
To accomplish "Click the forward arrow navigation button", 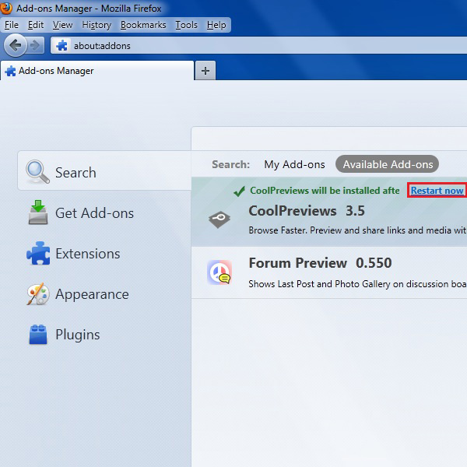I will [36, 45].
